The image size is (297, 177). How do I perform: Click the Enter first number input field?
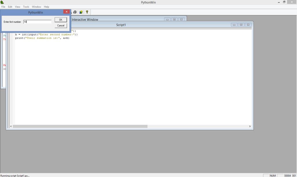point(37,22)
